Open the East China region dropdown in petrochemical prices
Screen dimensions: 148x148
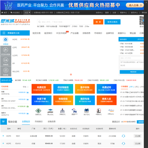(25, 87)
